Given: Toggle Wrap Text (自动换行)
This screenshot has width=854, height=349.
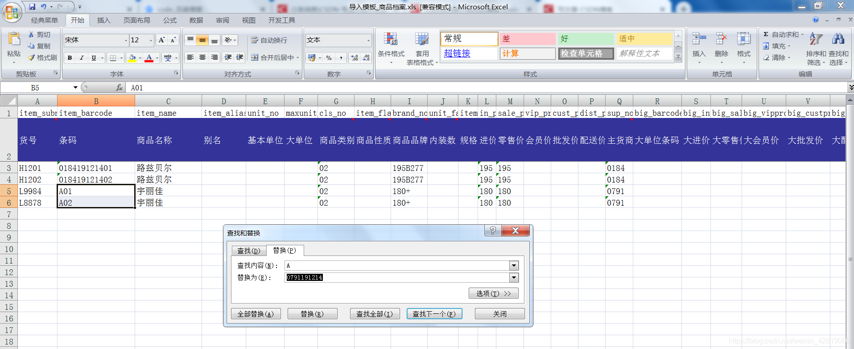Looking at the screenshot, I should click(269, 40).
